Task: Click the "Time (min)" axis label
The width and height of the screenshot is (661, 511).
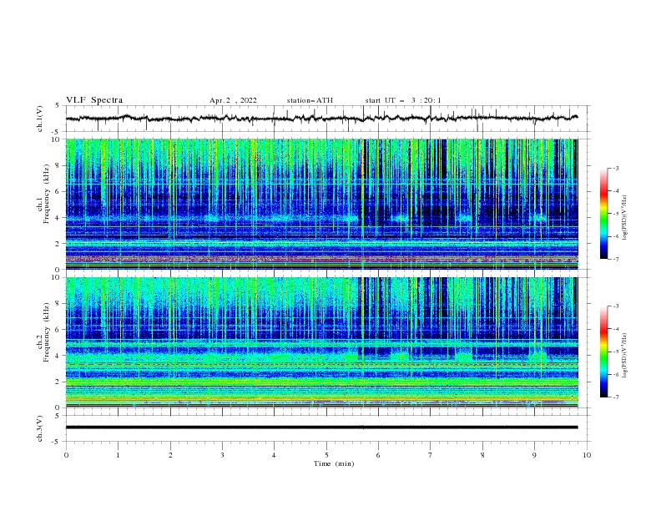Action: [x=334, y=463]
